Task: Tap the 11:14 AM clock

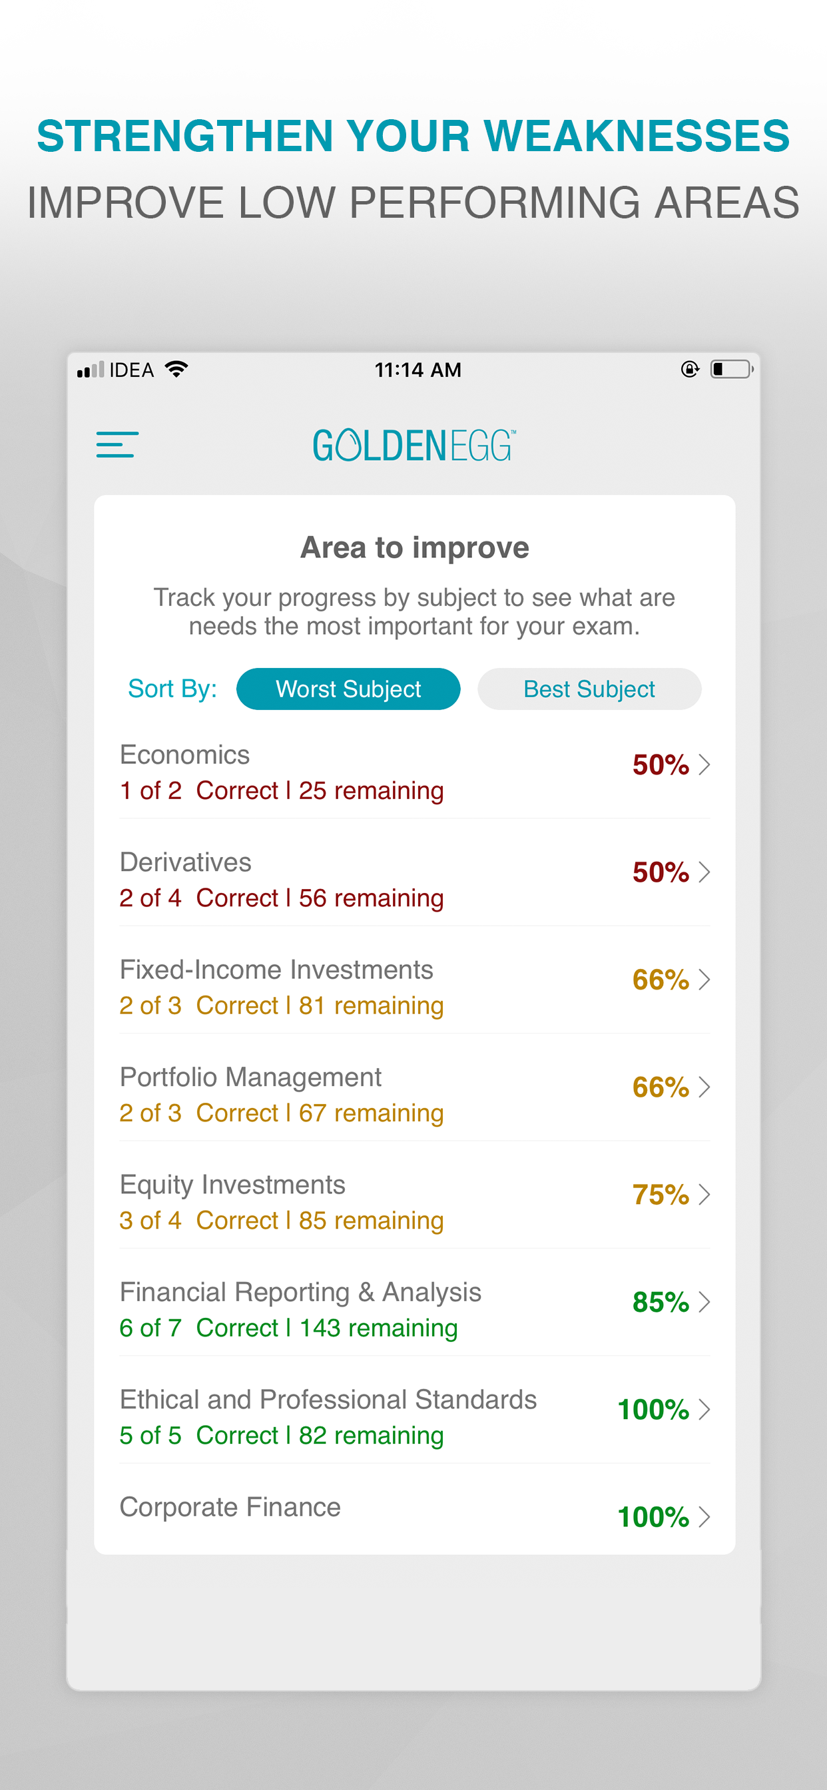Action: (417, 370)
